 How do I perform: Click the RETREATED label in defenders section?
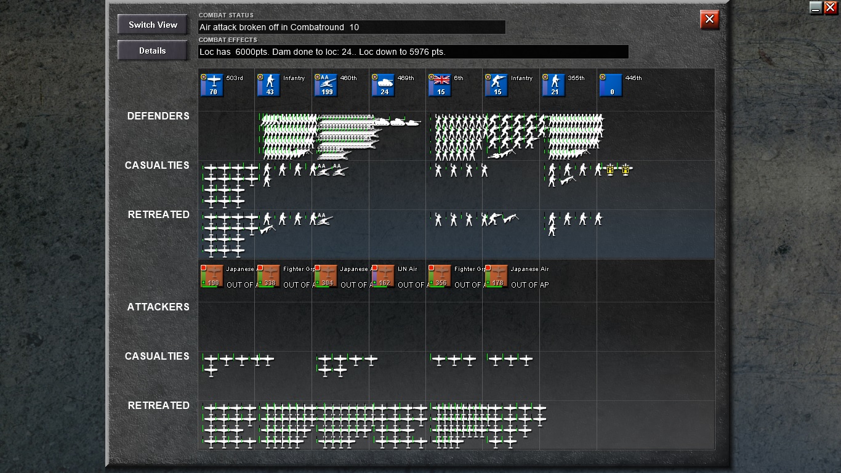pos(159,214)
